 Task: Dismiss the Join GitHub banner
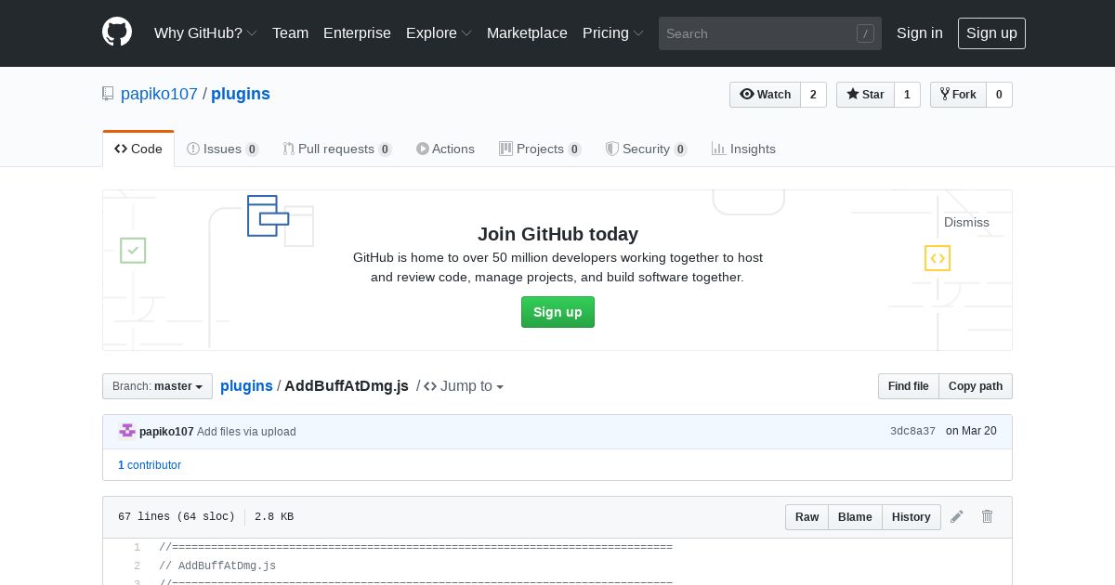coord(966,222)
